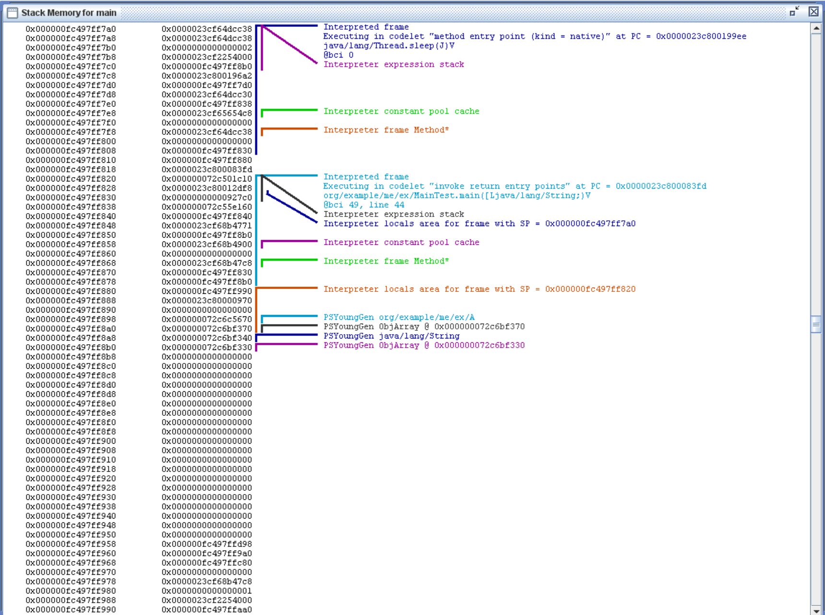
Task: Close the Stack Memory for main frame
Action: (x=813, y=12)
